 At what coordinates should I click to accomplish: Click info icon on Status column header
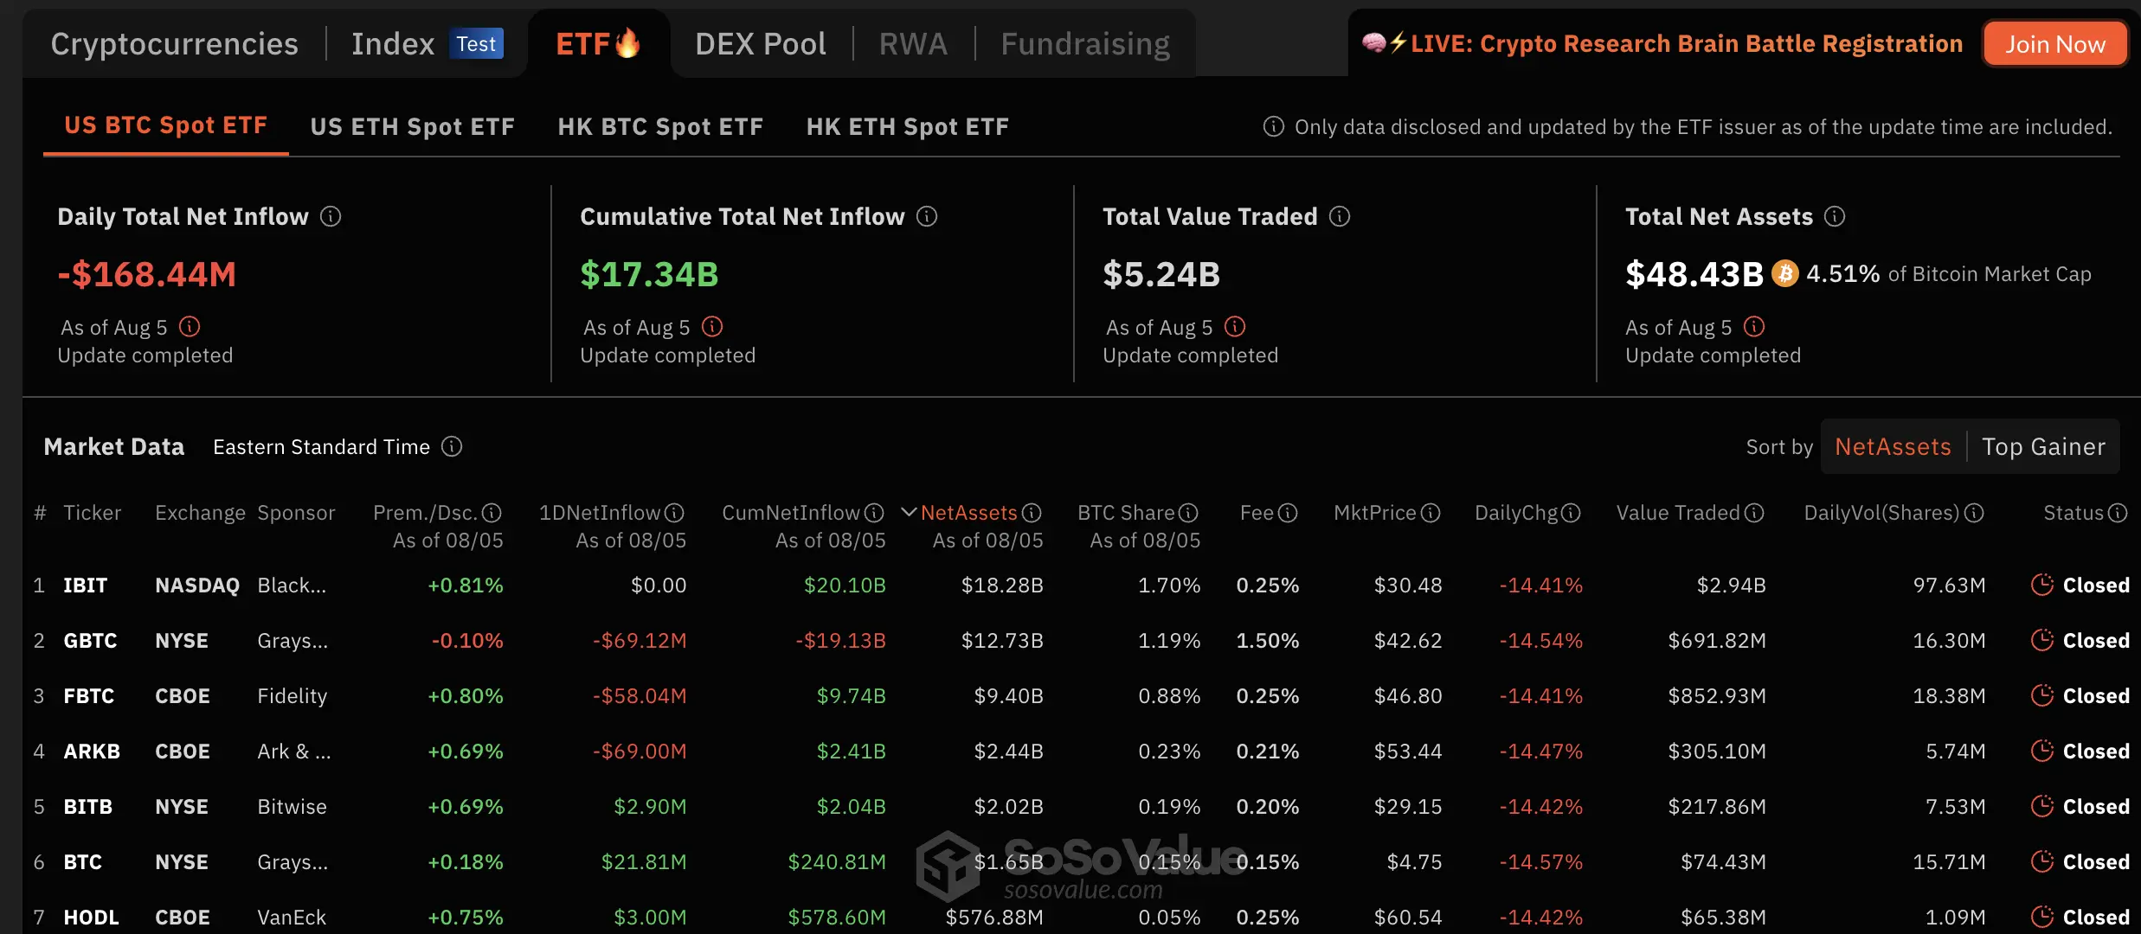(x=2118, y=513)
